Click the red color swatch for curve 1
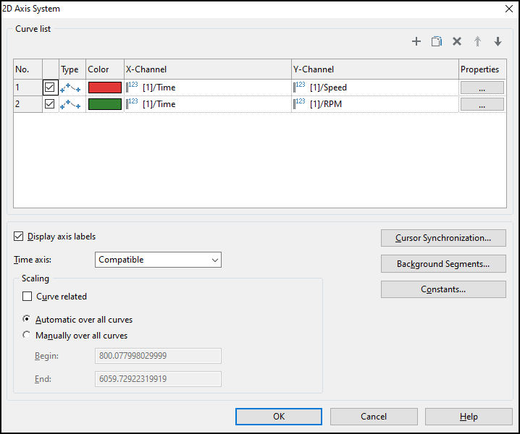This screenshot has width=520, height=434. [x=104, y=88]
